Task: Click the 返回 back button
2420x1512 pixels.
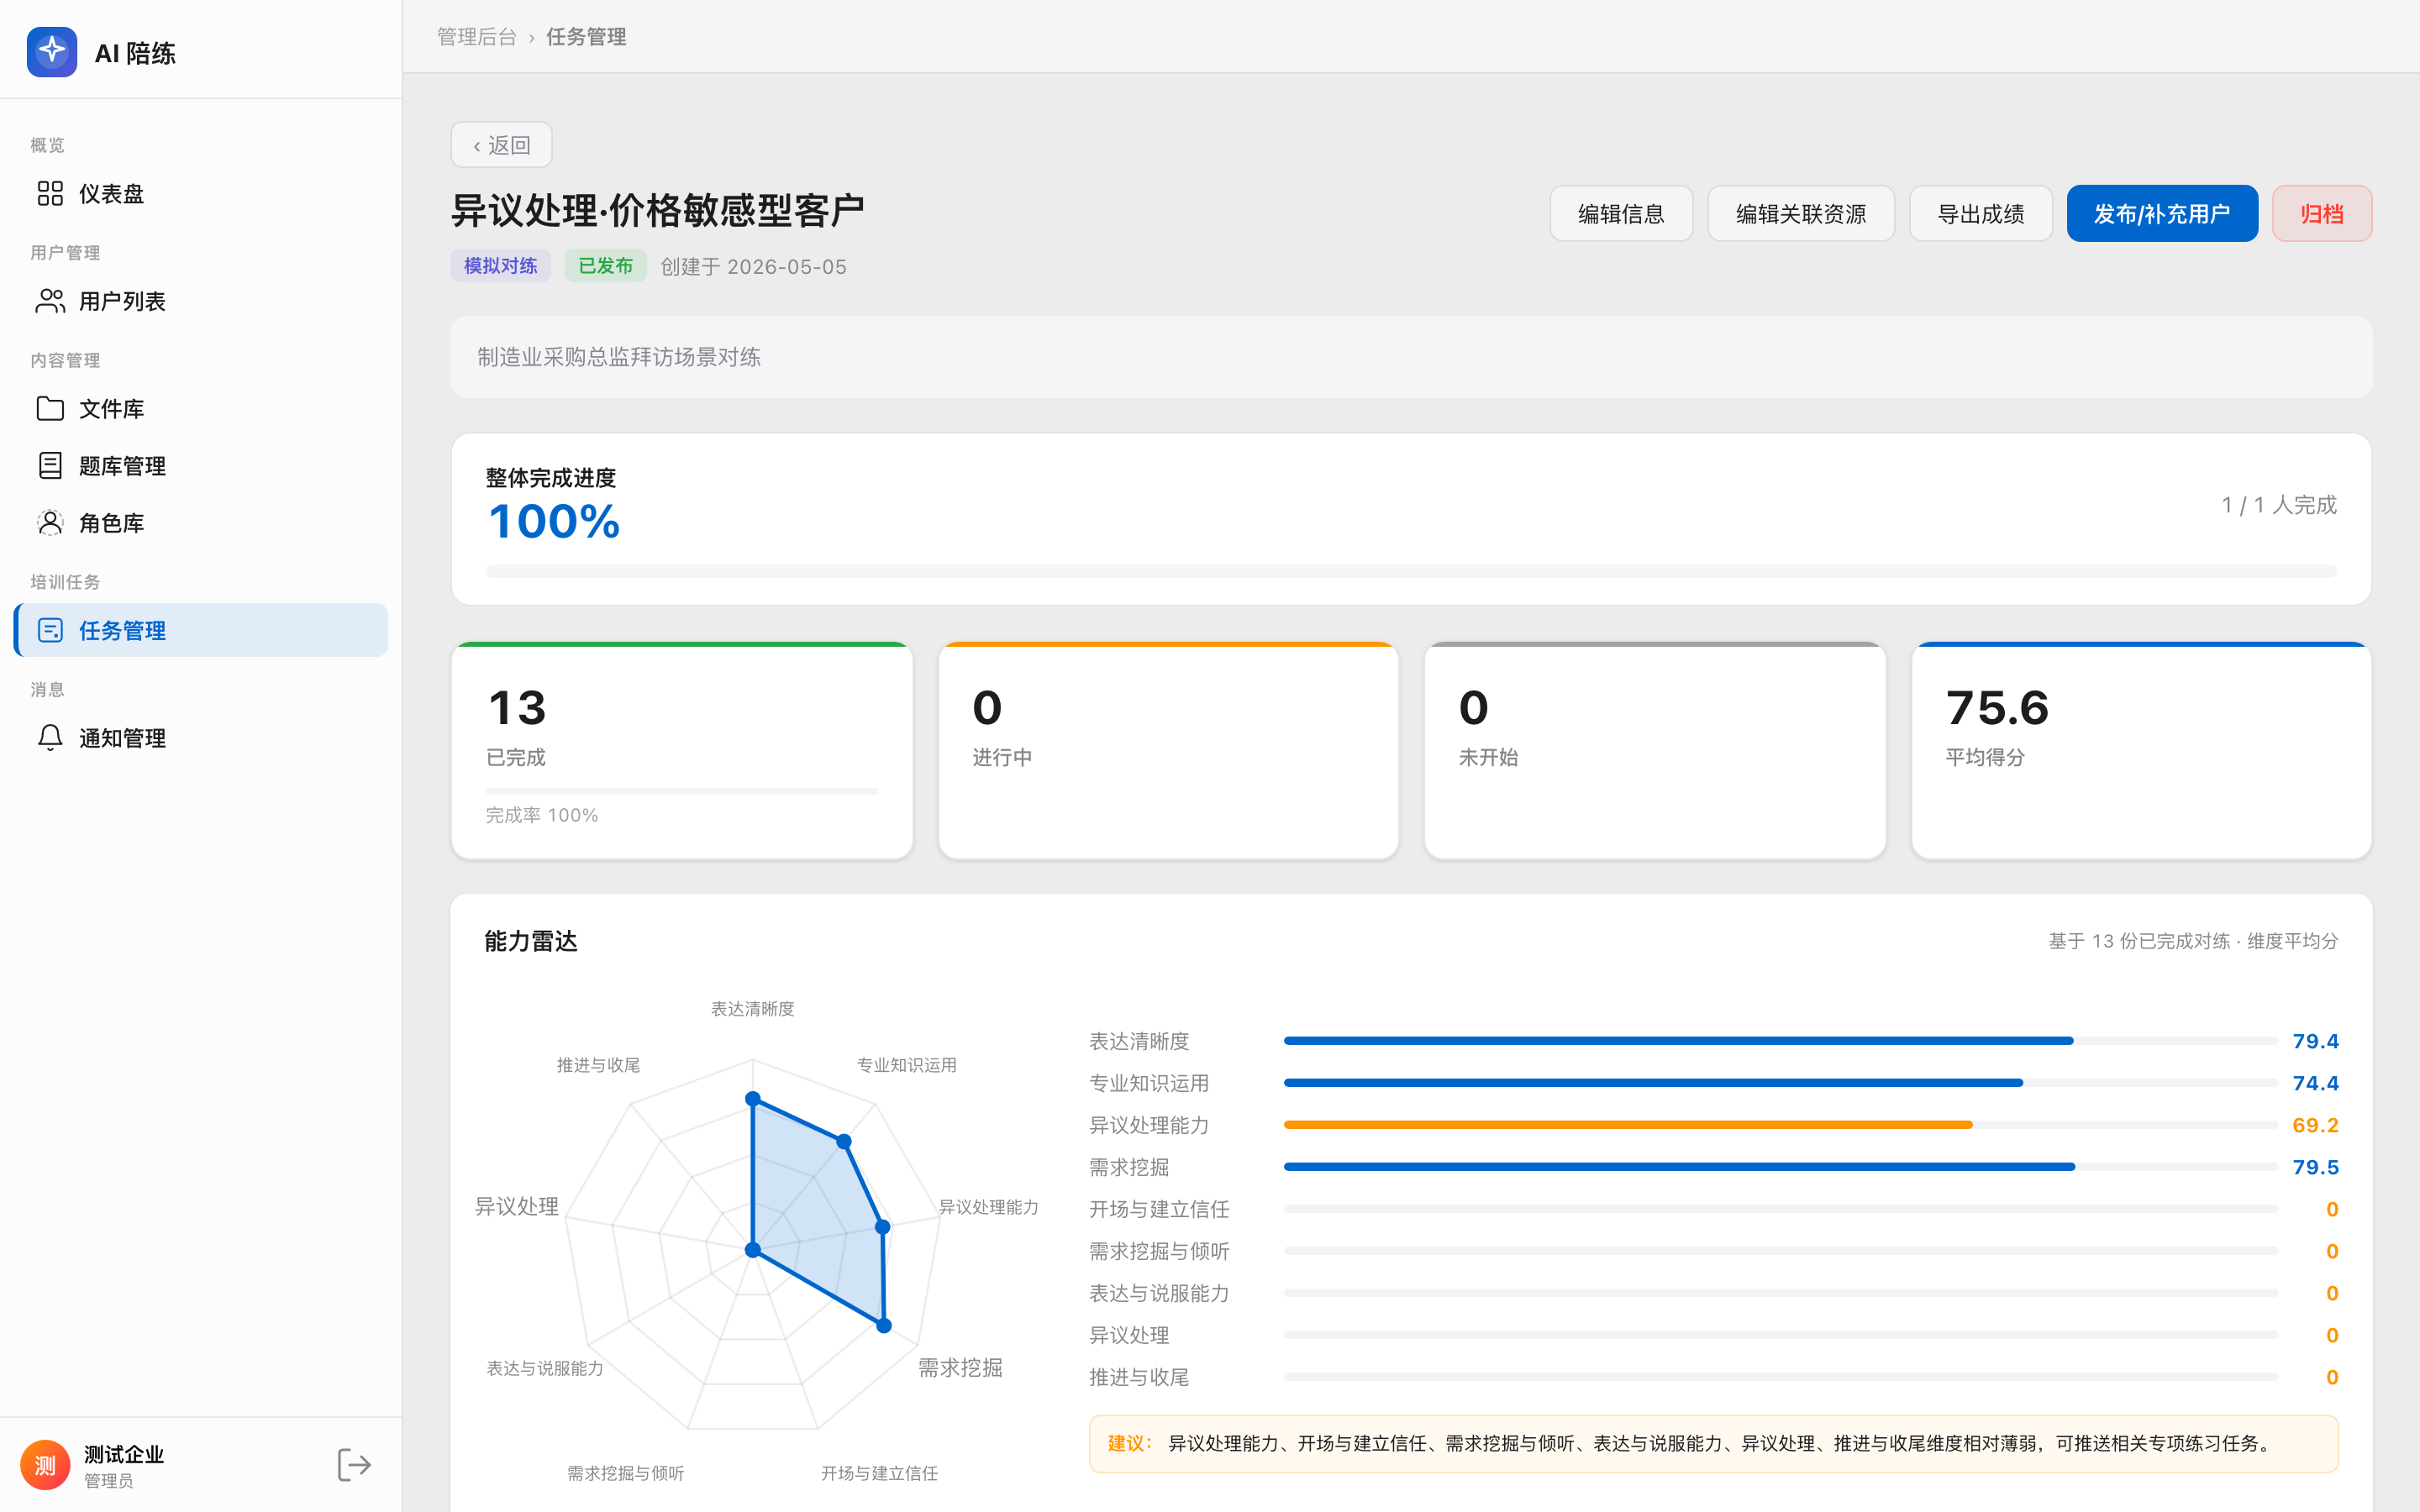Action: 501,145
